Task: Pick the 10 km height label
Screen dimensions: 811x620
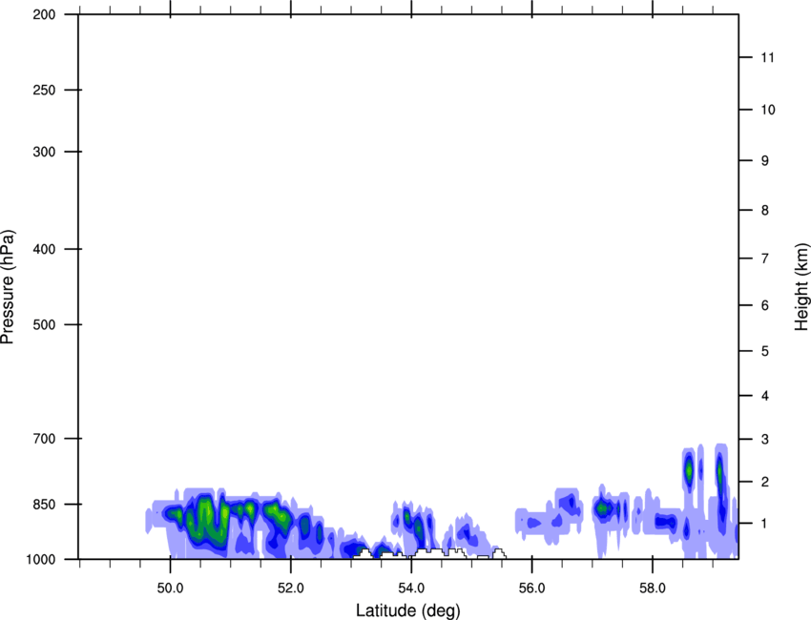Action: click(767, 110)
